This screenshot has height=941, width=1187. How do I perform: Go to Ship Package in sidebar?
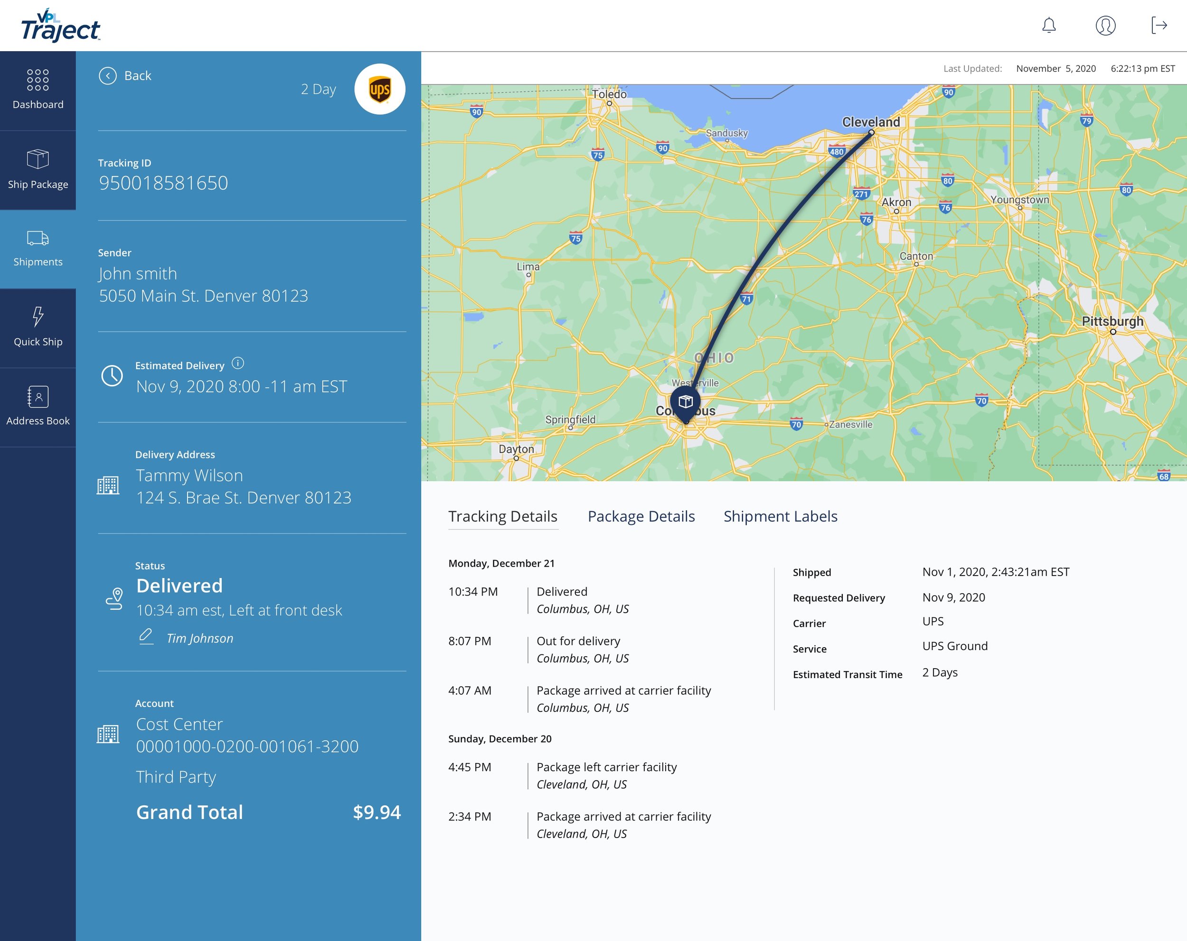point(38,169)
